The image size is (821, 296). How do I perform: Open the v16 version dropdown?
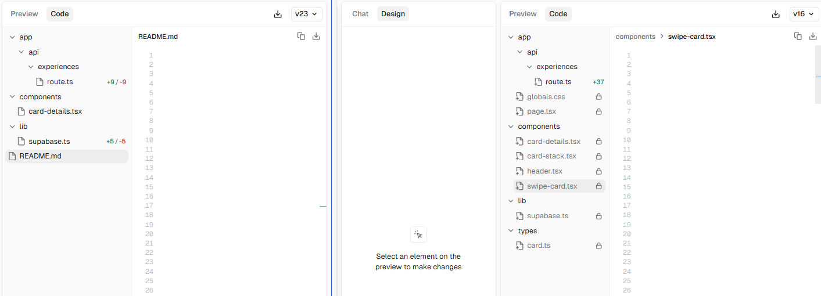point(804,14)
